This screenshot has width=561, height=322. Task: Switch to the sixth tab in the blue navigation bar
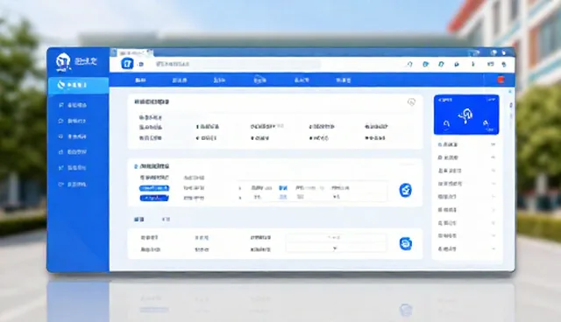(x=343, y=80)
